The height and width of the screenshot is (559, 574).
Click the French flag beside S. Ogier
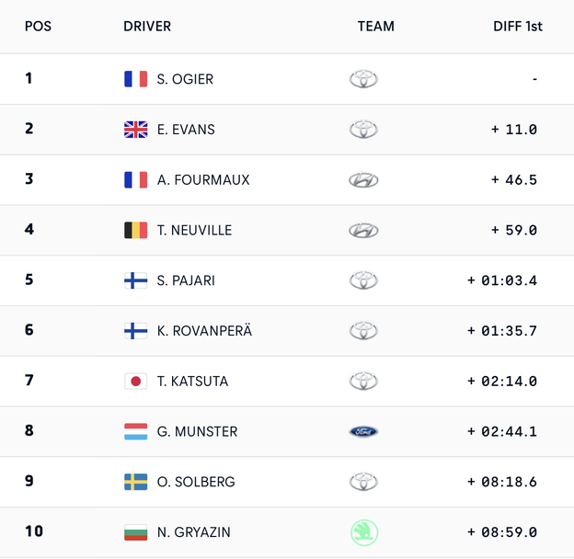click(x=135, y=79)
